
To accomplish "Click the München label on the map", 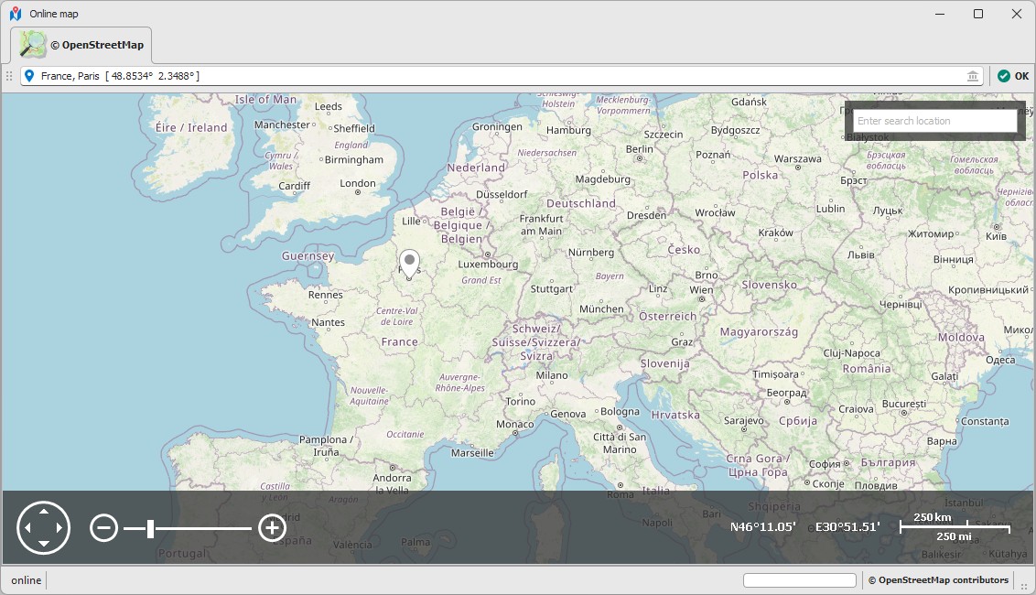I will point(601,308).
